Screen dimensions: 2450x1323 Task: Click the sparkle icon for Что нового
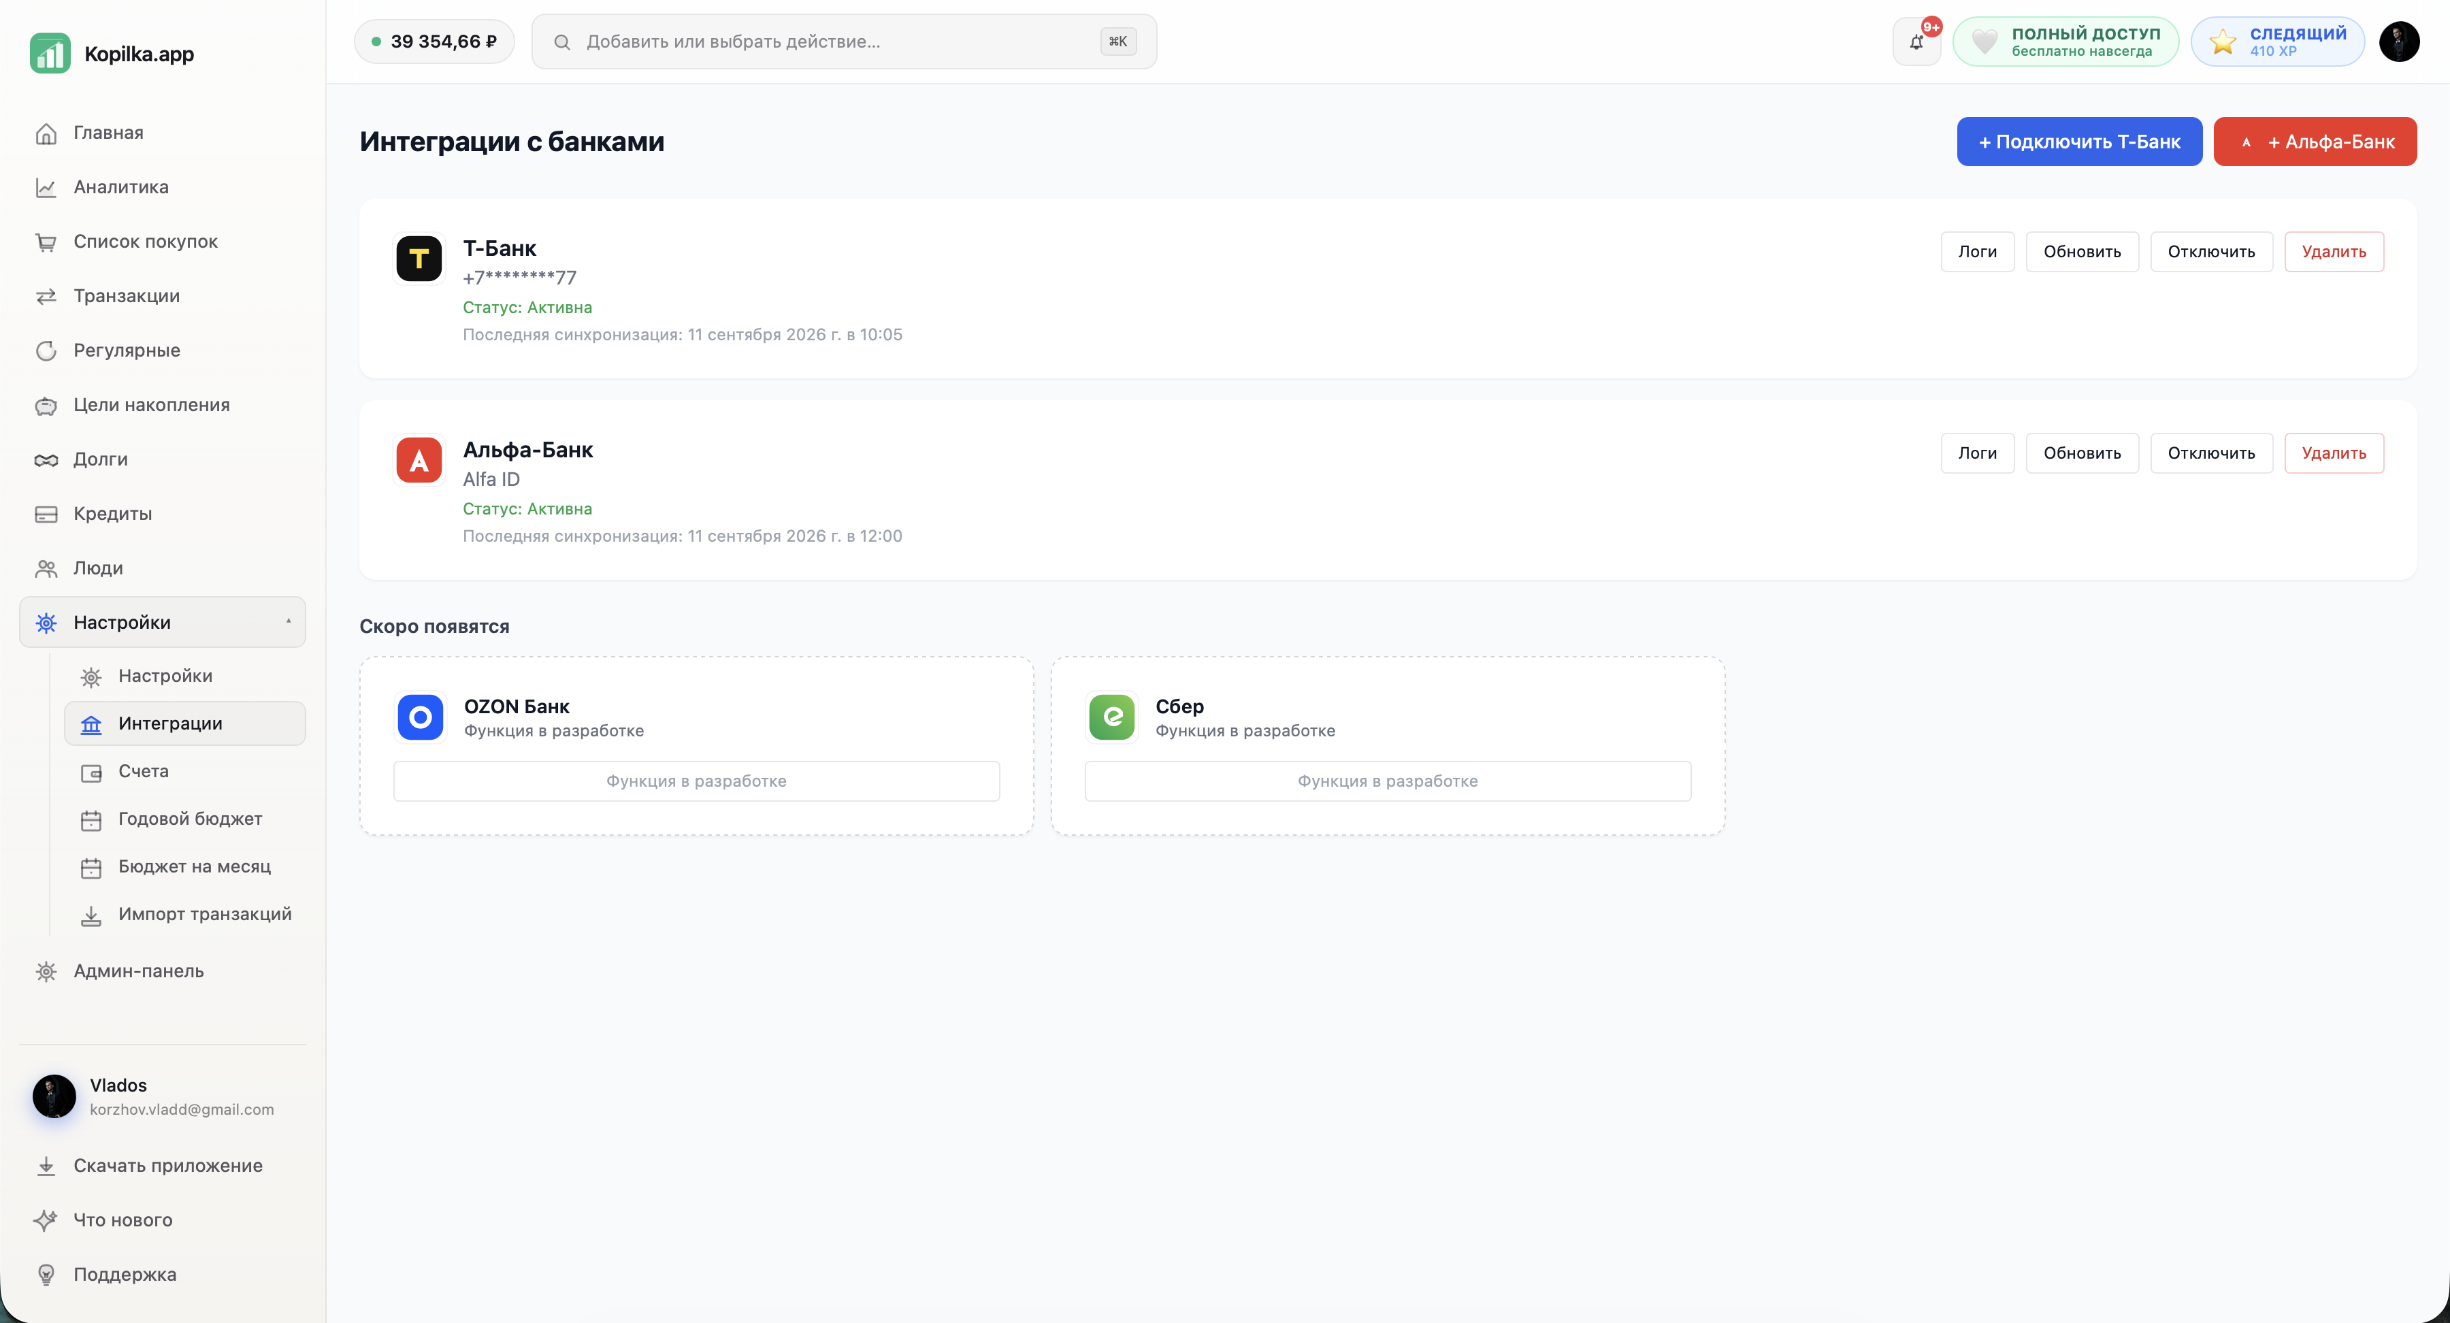tap(46, 1220)
